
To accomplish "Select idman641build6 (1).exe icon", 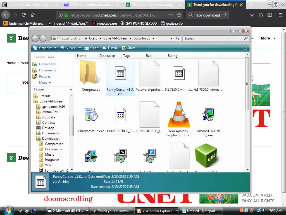I will coord(208,114).
